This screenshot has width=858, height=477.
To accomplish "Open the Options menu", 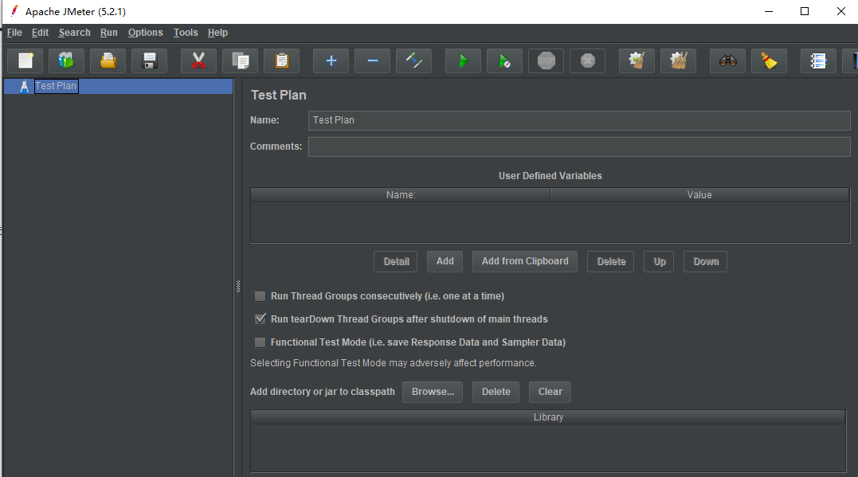I will click(146, 33).
